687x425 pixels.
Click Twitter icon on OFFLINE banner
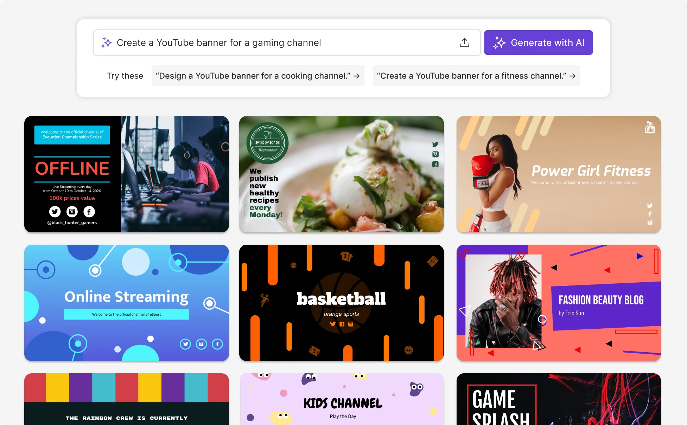tap(55, 212)
